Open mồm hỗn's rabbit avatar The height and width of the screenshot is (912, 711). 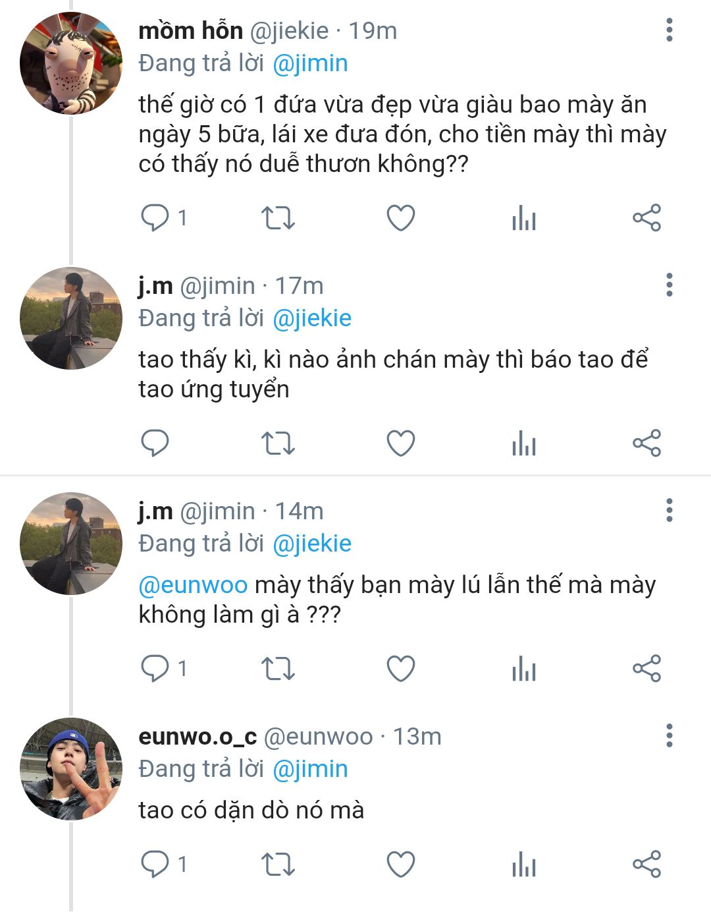[70, 63]
